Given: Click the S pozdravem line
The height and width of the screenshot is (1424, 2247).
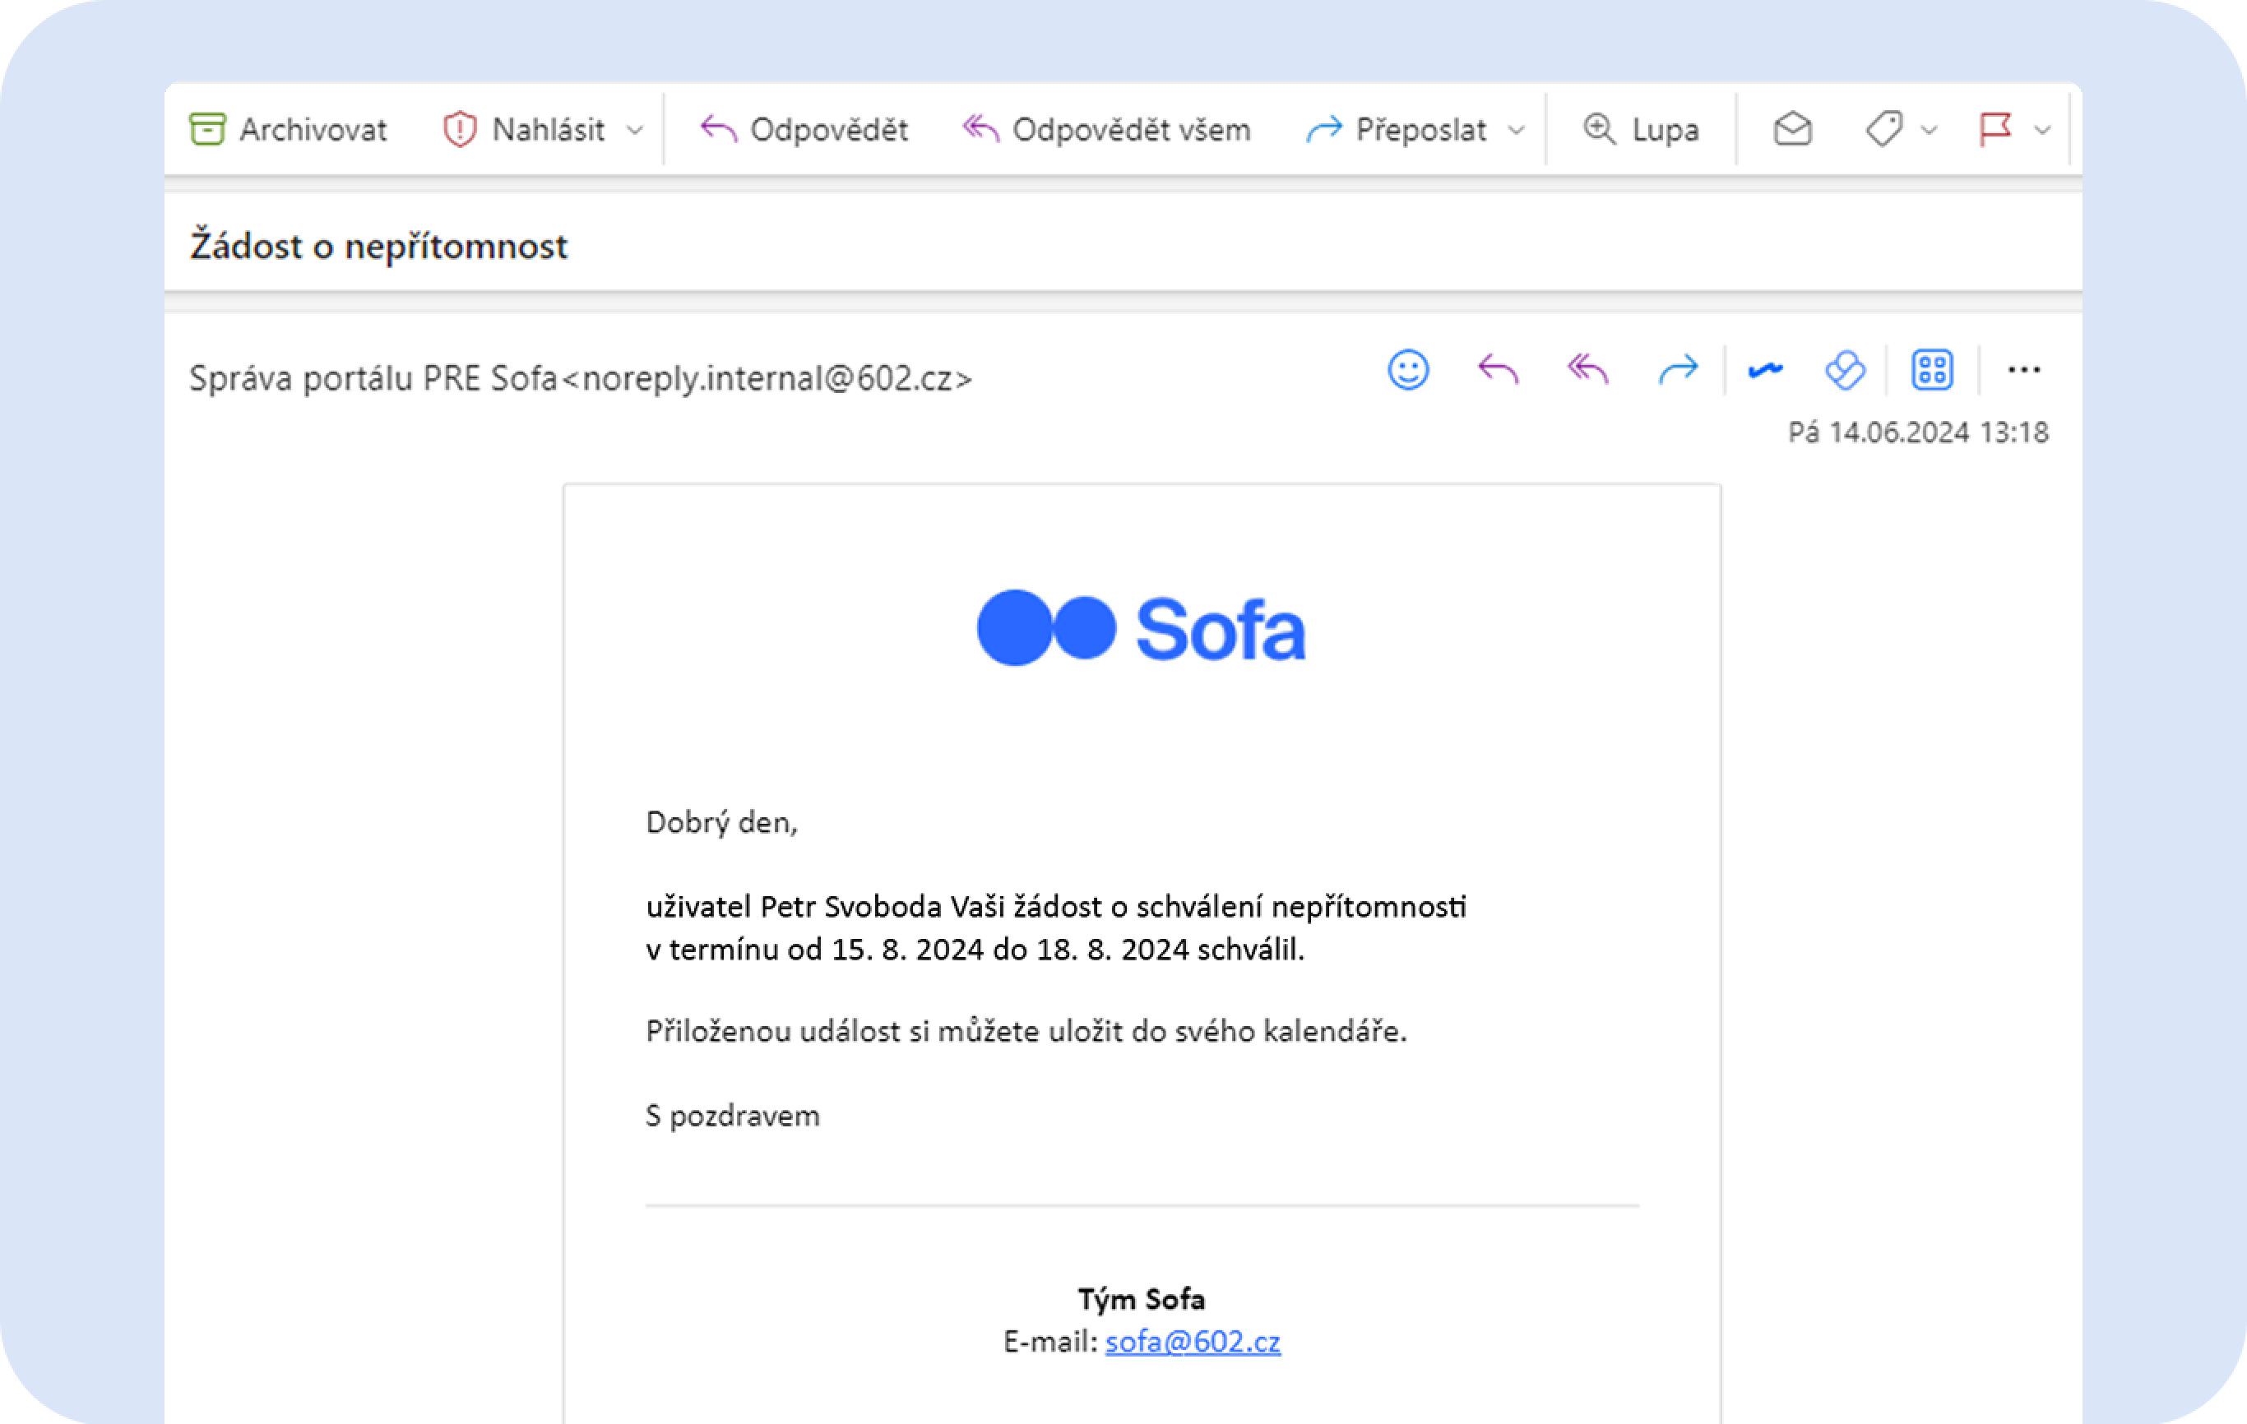Looking at the screenshot, I should click(x=731, y=1117).
